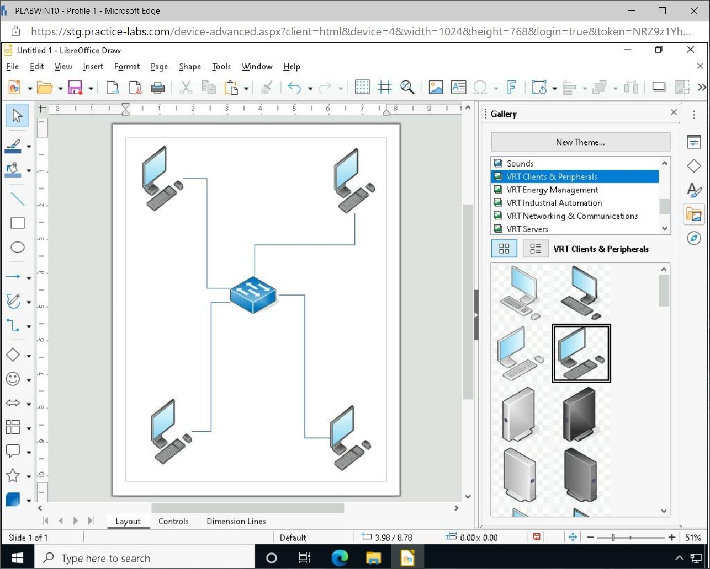Viewport: 710px width, 569px height.
Task: Click the Insert Text Box icon
Action: pos(458,88)
